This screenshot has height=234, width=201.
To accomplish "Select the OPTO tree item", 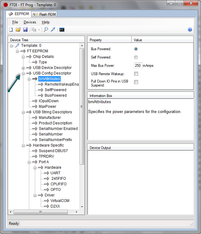I will pos(55,190).
